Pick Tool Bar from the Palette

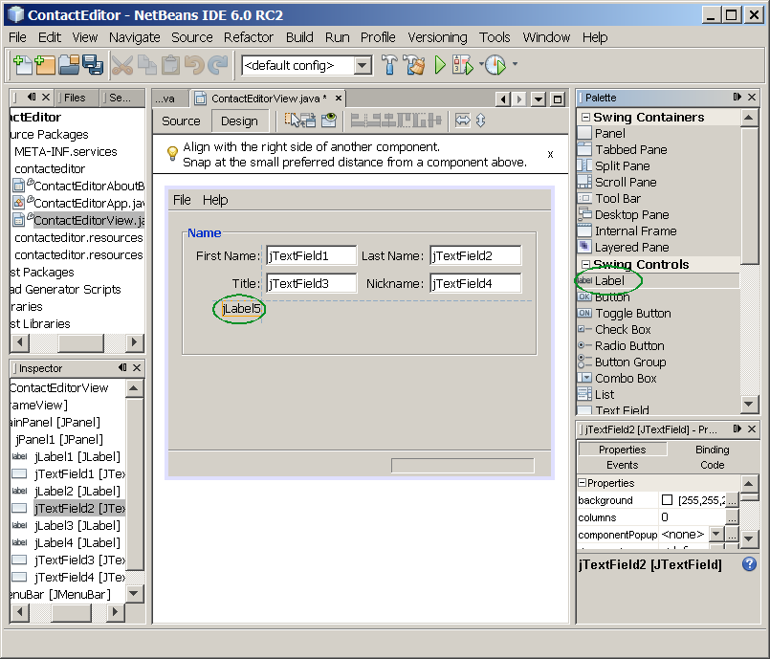618,198
